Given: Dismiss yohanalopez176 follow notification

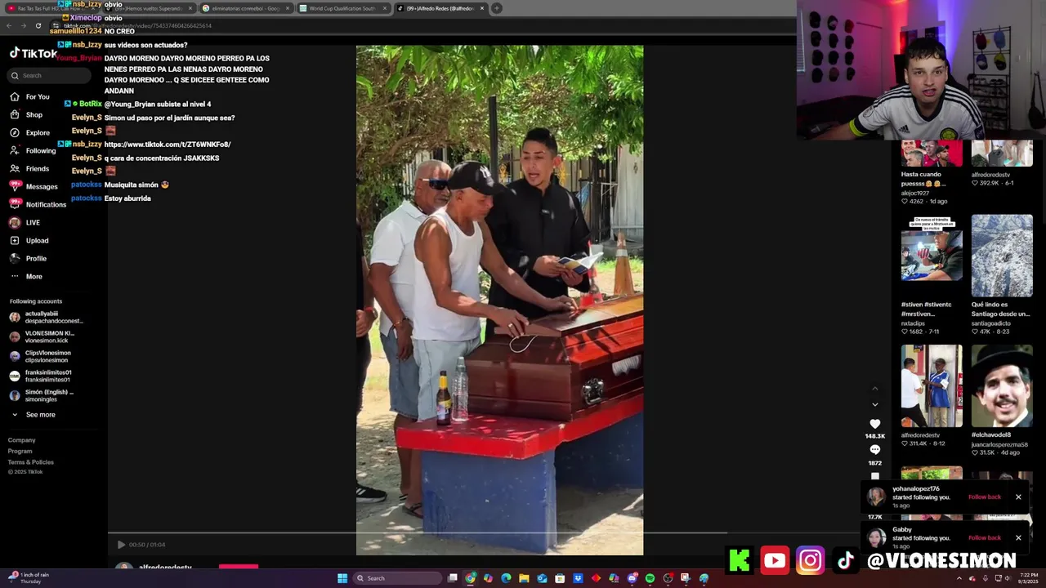Looking at the screenshot, I should pos(1018,497).
